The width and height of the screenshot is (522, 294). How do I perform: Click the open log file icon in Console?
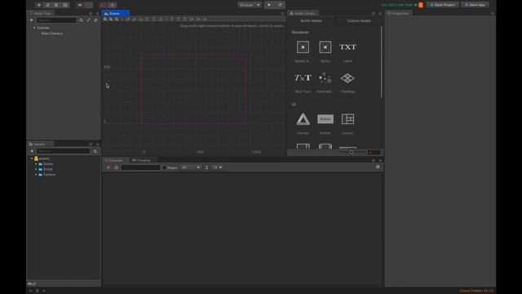[116, 167]
